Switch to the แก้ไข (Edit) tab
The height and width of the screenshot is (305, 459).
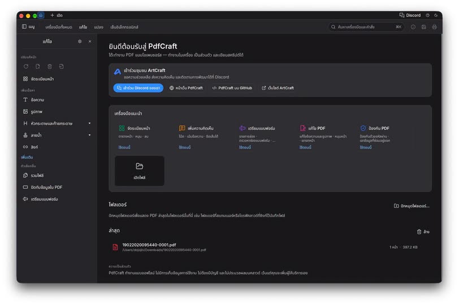tap(83, 27)
